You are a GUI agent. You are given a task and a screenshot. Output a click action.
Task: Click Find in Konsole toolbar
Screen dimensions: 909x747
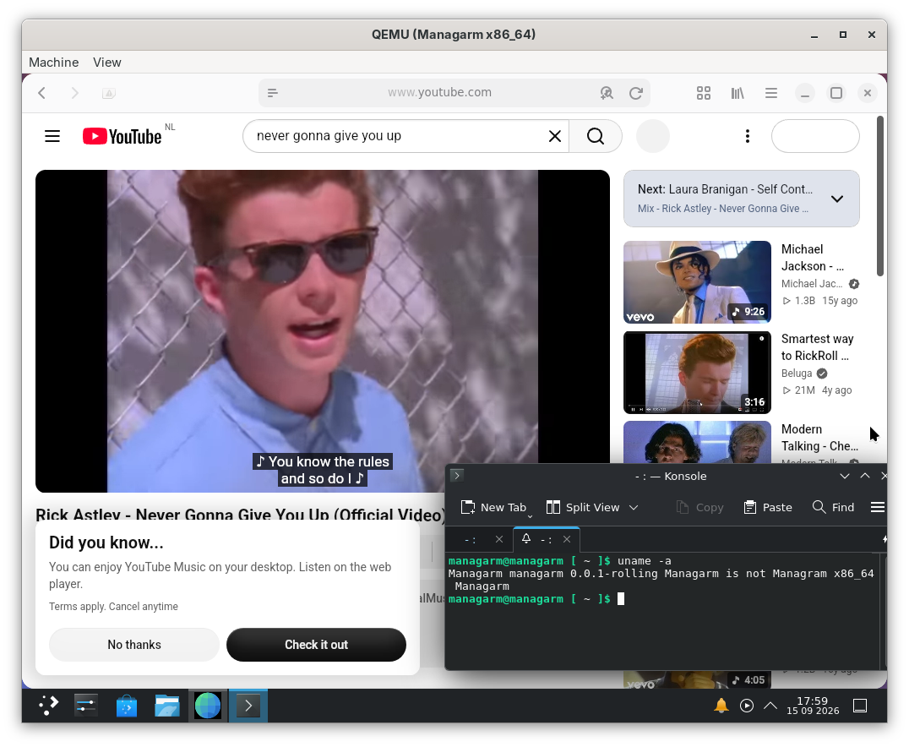(x=834, y=508)
